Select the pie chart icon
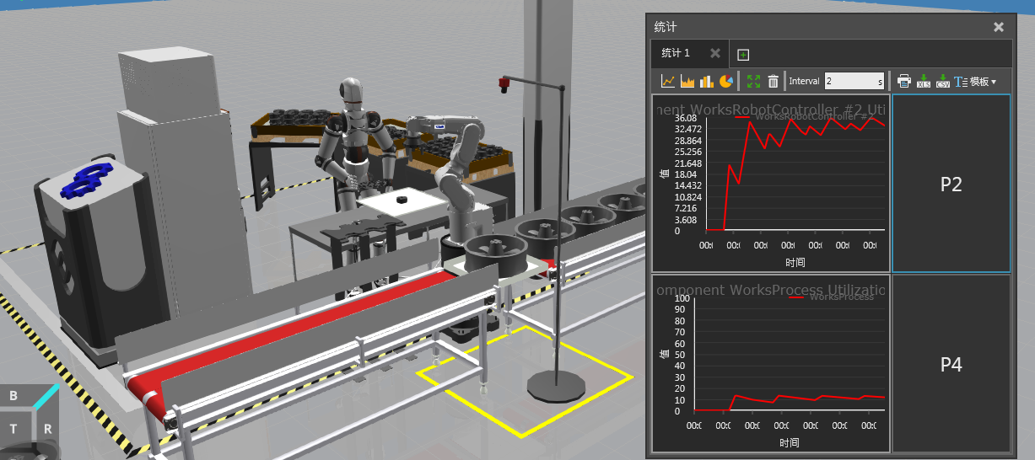Viewport: 1035px width, 460px height. coord(725,81)
